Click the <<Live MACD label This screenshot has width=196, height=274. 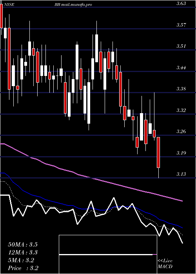(165, 263)
